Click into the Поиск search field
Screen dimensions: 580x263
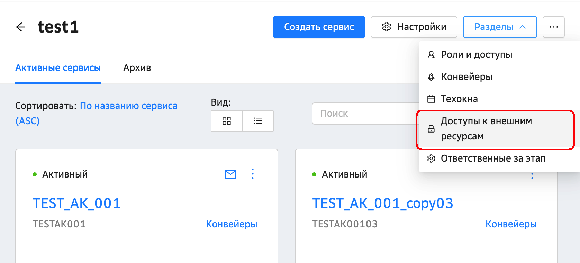coord(363,114)
